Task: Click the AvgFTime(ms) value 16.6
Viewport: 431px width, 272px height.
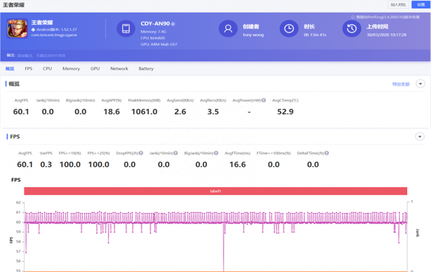Action: [237, 165]
